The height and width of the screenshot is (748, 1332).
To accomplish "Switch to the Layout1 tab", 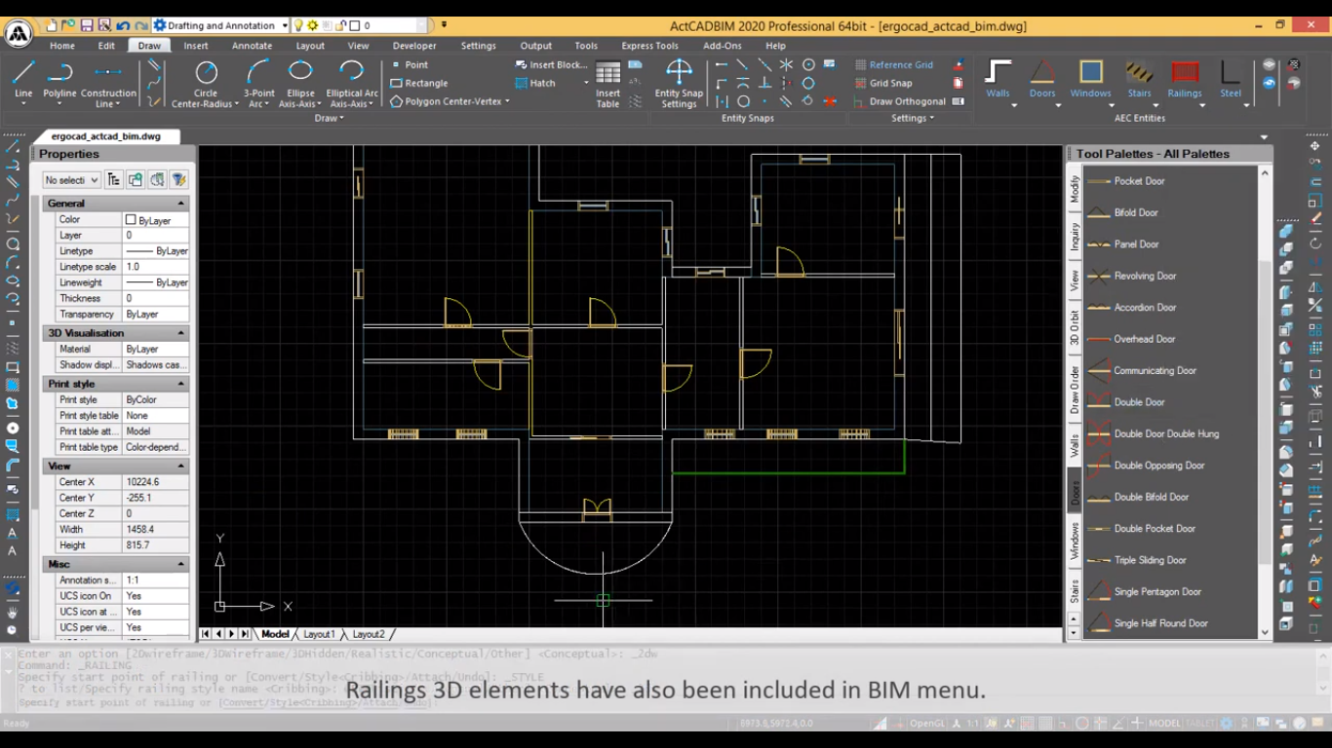I will click(319, 634).
